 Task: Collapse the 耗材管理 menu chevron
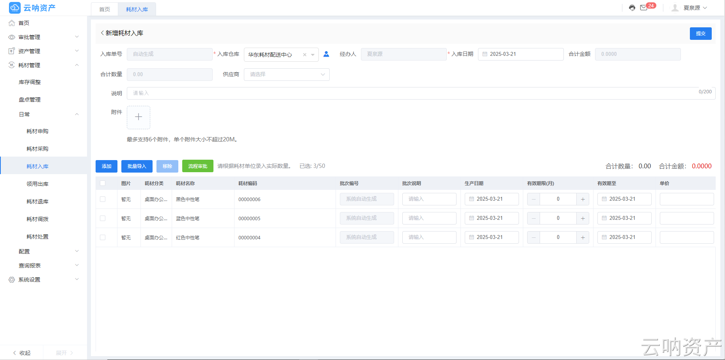(x=77, y=65)
